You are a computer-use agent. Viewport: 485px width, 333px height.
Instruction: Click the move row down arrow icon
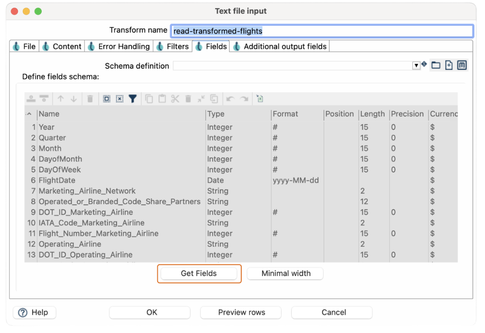pos(74,99)
